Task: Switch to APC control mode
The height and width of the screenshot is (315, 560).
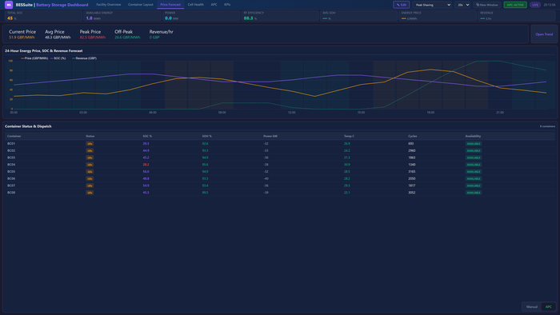Action: [548, 307]
